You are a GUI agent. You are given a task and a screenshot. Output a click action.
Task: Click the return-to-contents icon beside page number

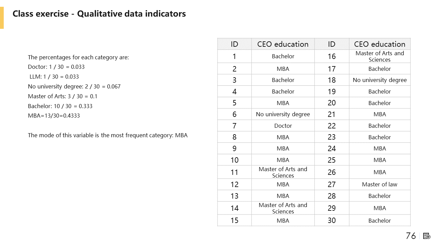tap(427, 236)
